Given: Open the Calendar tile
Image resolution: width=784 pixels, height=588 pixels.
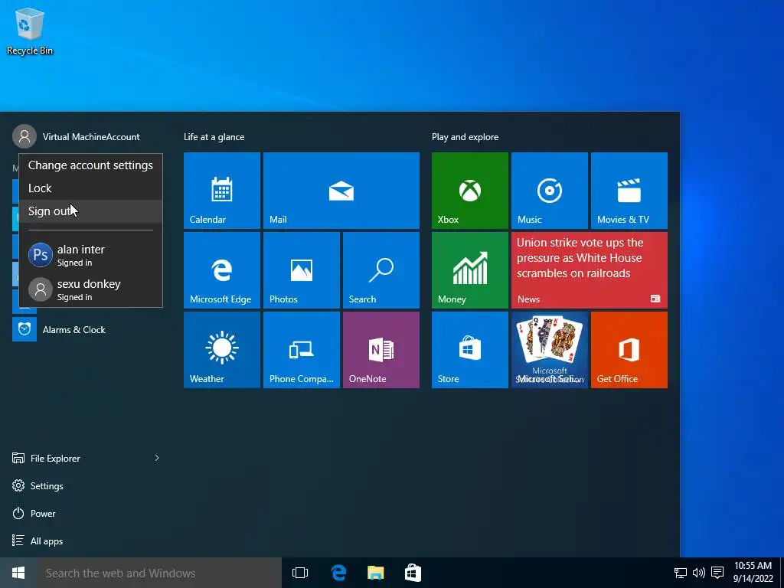Looking at the screenshot, I should [221, 191].
